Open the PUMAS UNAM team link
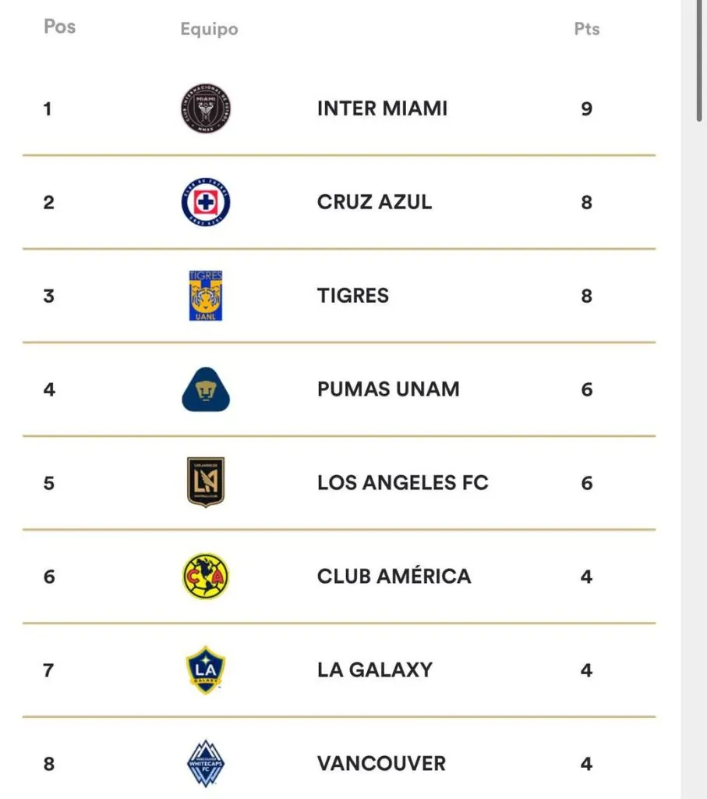 (x=388, y=389)
